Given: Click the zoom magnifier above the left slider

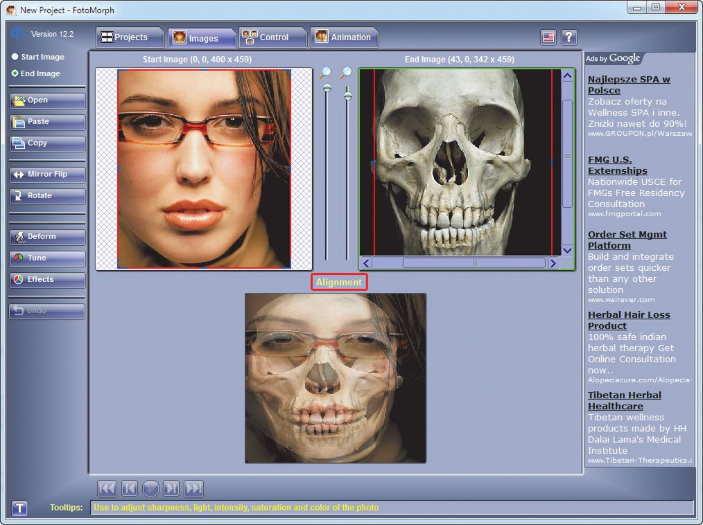Looking at the screenshot, I should [326, 72].
